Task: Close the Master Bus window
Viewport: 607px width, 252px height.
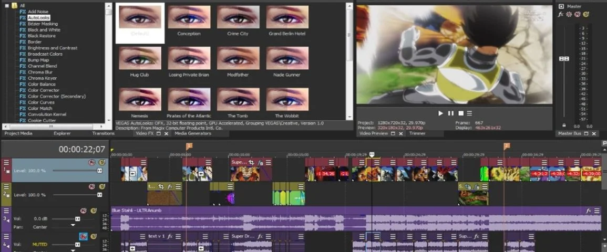Action: [594, 133]
